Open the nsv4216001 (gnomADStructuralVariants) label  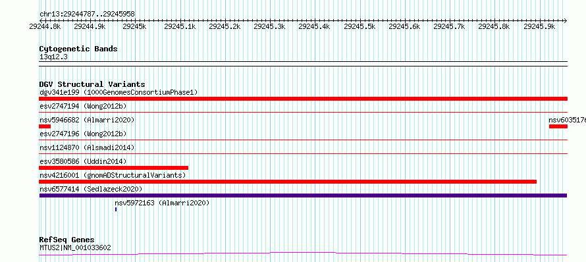[113, 175]
